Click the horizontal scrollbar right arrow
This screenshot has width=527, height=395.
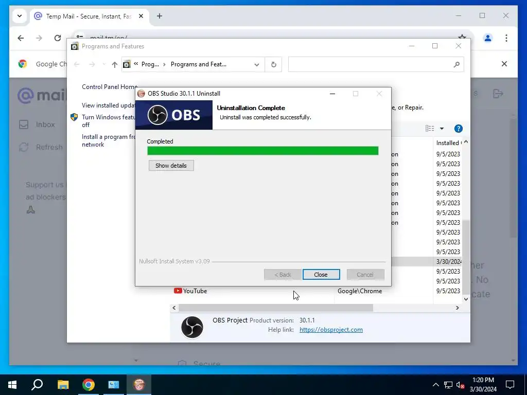(x=458, y=308)
